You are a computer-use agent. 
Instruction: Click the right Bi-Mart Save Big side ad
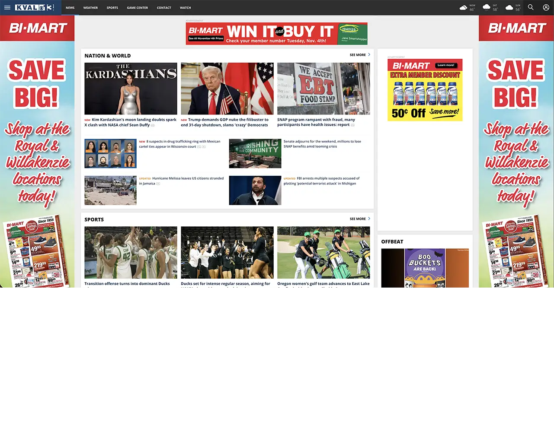(516, 151)
